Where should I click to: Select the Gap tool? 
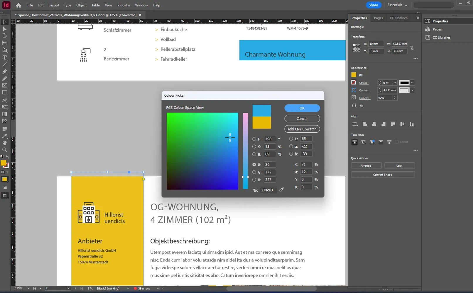tap(5, 43)
